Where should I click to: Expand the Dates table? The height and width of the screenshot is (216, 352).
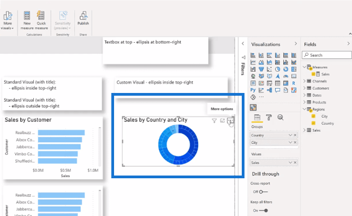(x=305, y=95)
